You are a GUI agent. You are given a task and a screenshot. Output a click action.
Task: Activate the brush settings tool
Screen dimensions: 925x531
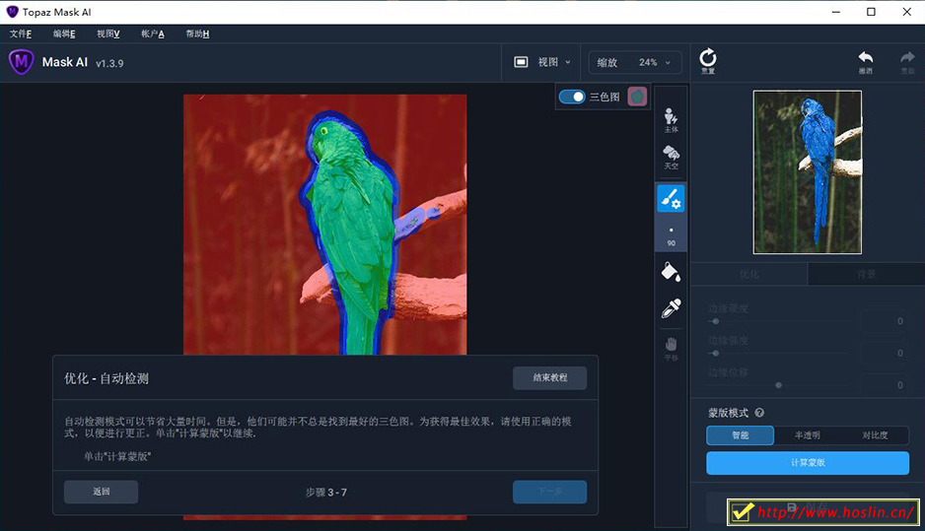click(x=671, y=198)
